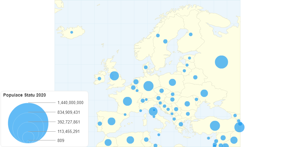
Task: Click the Ukraine population bubble
Action: 204,93
